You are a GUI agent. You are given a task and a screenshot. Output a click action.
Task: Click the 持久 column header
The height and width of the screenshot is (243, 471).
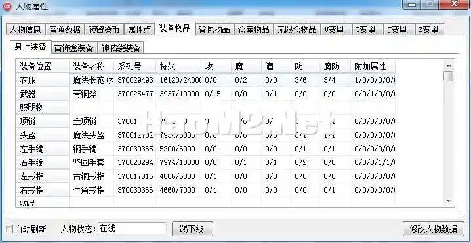pos(178,66)
